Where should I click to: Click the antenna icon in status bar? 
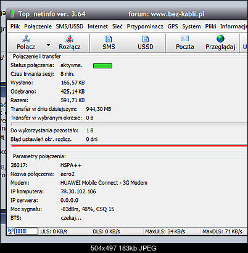click(10, 231)
